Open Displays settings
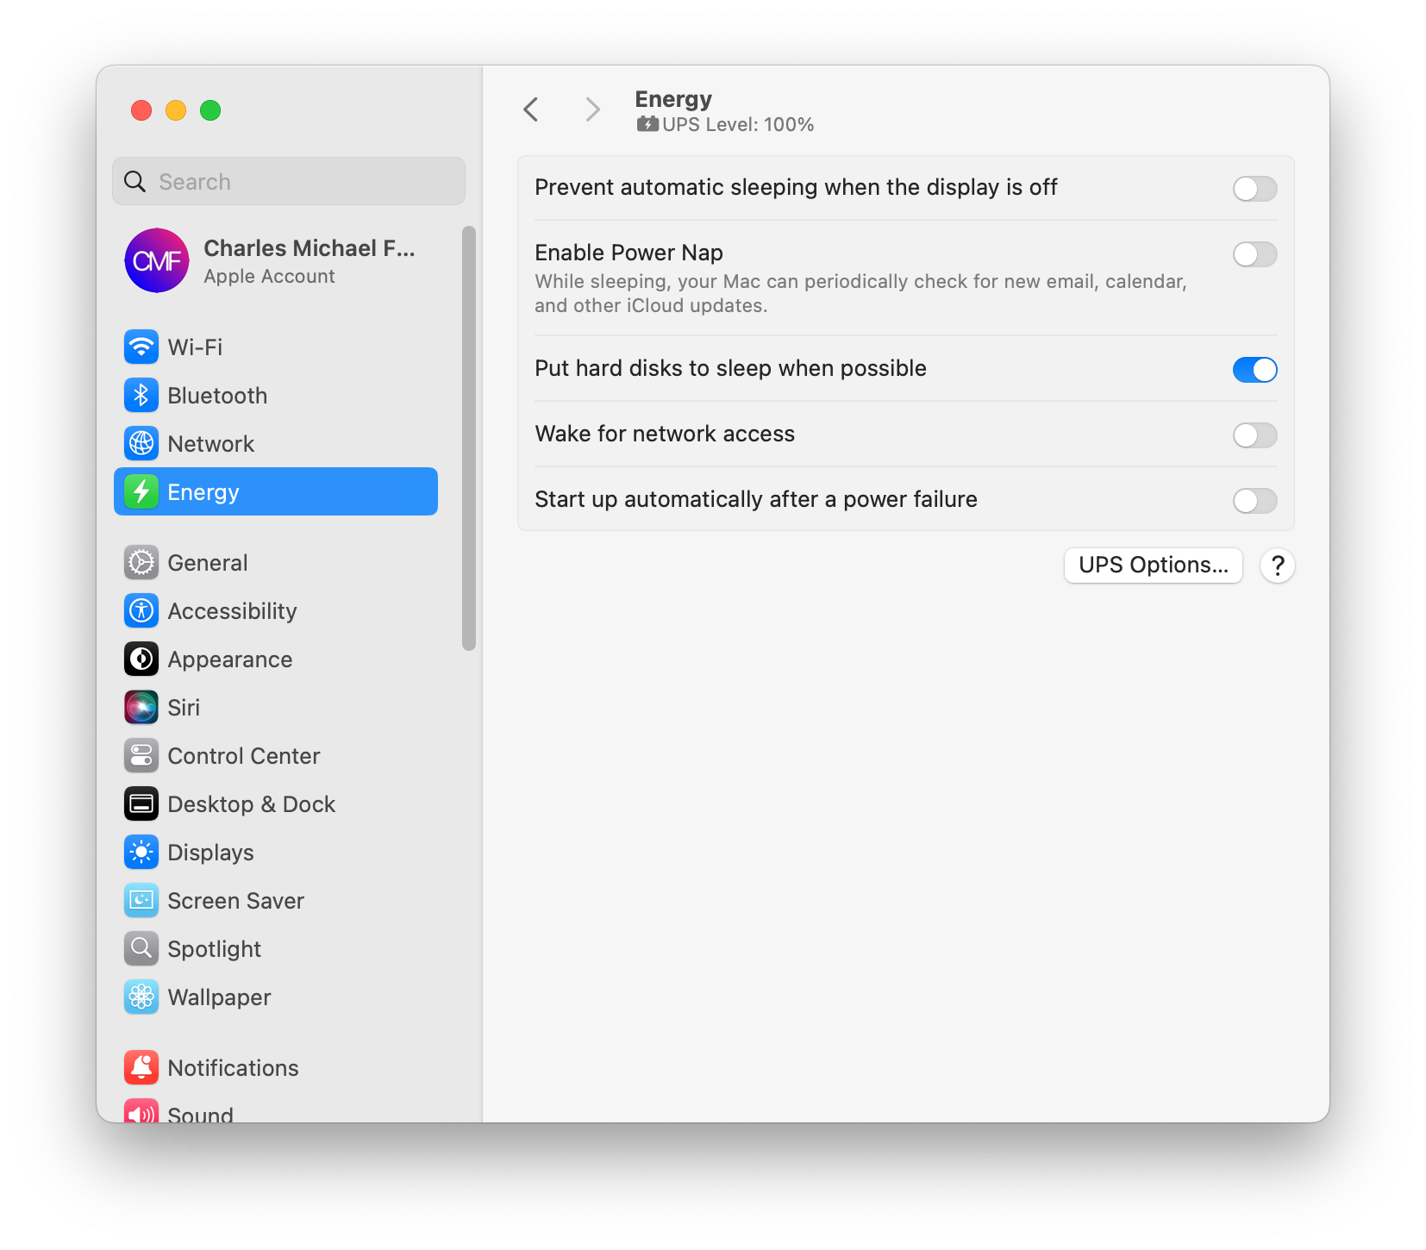This screenshot has height=1250, width=1426. (x=276, y=853)
